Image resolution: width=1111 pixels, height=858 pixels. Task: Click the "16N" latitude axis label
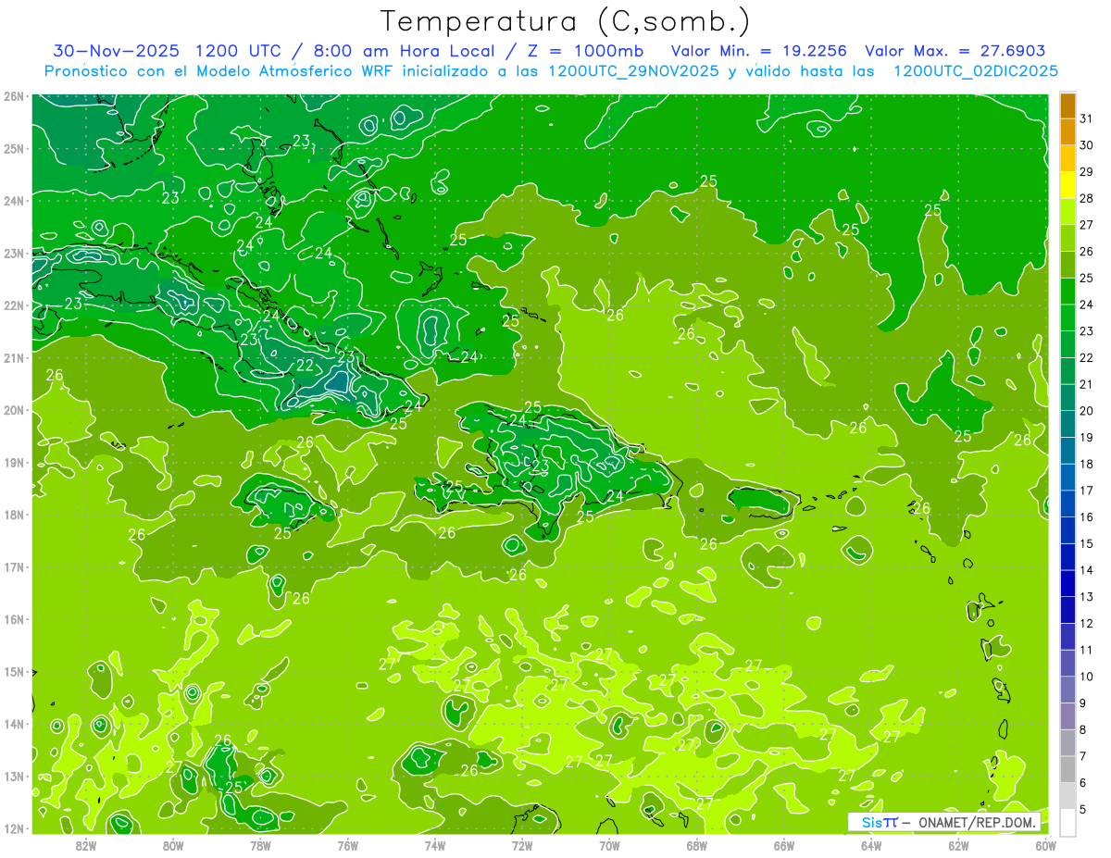coord(13,619)
